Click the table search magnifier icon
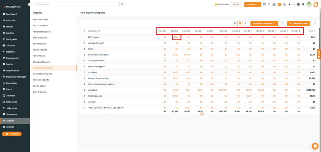This screenshot has width=321, height=152. (x=282, y=23)
